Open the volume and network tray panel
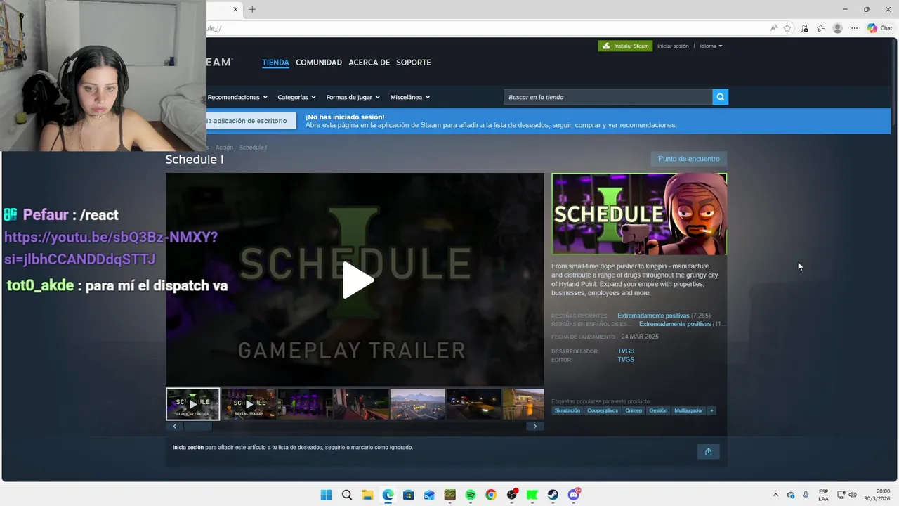This screenshot has width=899, height=506. tap(847, 495)
